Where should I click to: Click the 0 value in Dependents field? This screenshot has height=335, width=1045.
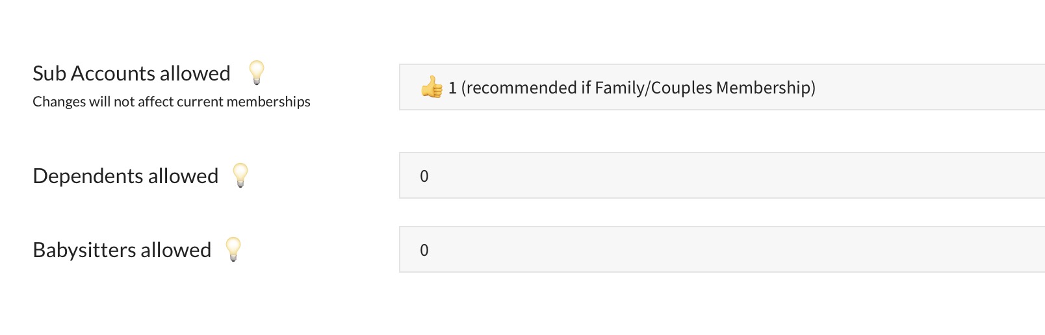pos(424,176)
